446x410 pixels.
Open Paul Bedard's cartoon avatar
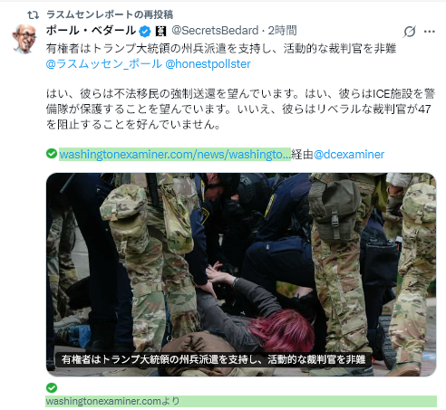coord(24,39)
